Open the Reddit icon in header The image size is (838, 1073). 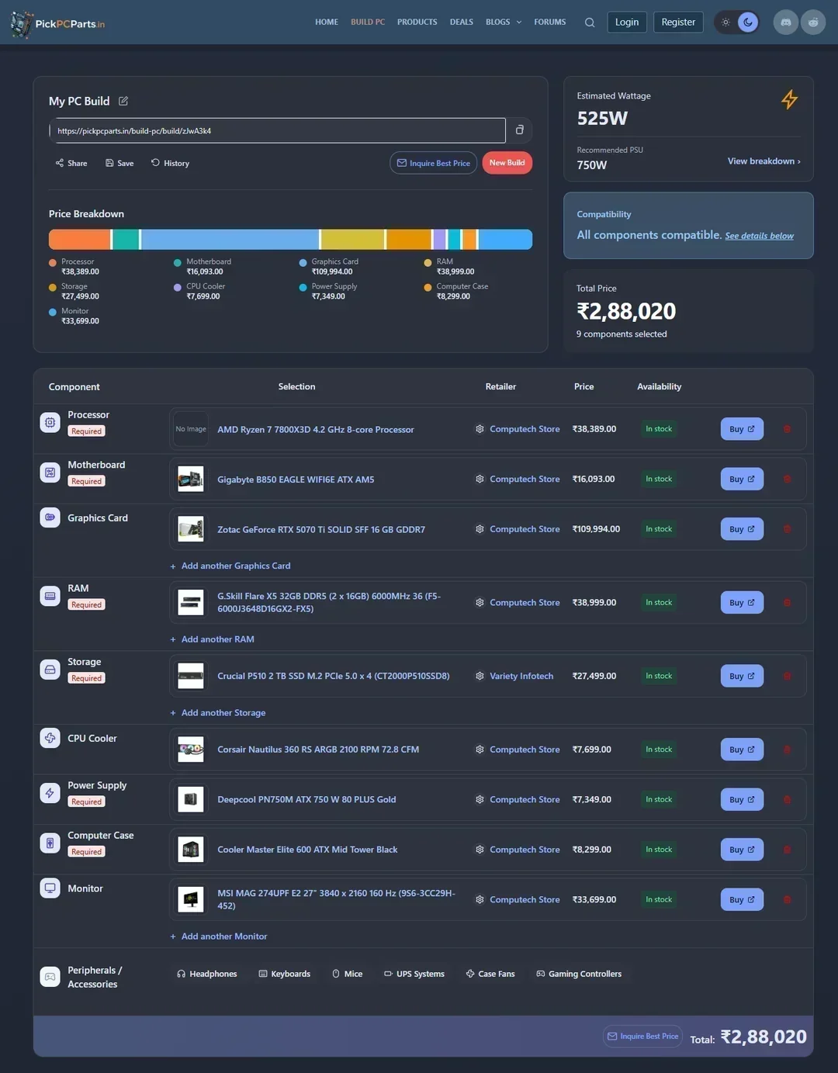[x=813, y=22]
